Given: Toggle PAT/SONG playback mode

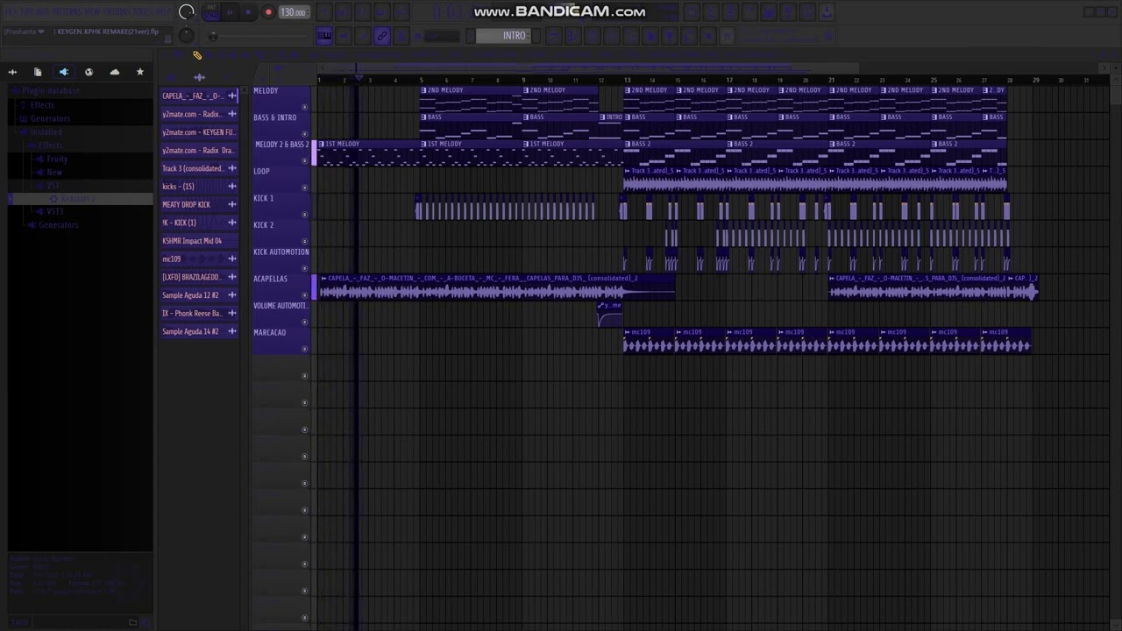Looking at the screenshot, I should pyautogui.click(x=211, y=12).
